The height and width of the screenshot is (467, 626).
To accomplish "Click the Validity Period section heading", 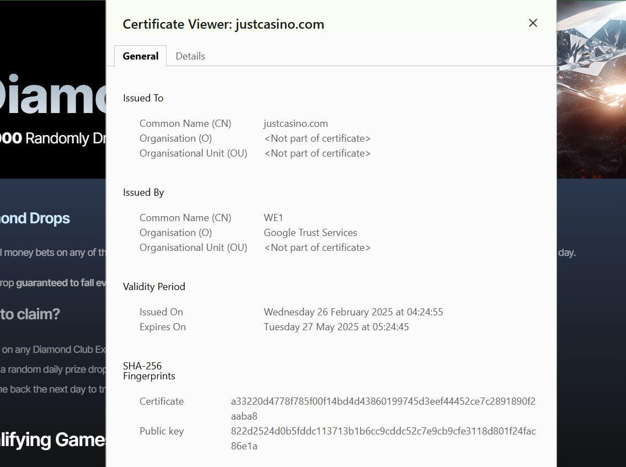I will (x=154, y=287).
